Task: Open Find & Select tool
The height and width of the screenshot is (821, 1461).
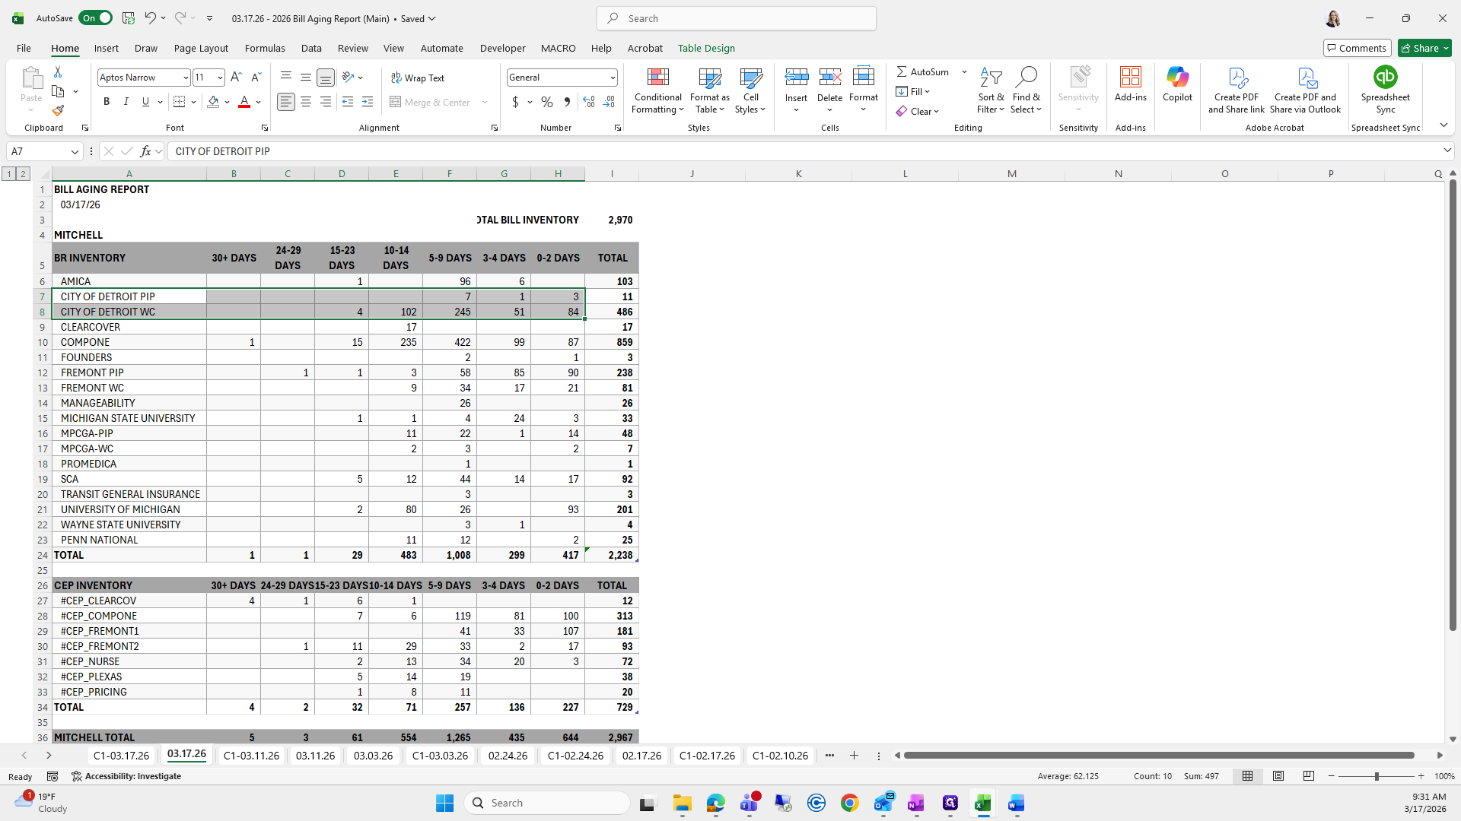Action: point(1026,91)
